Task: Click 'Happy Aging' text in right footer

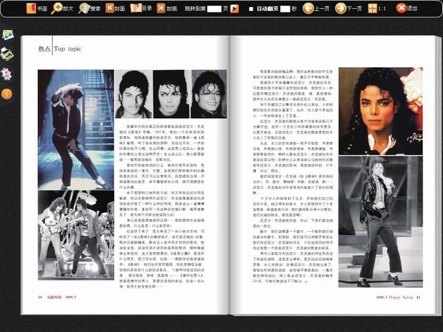Action: click(401, 297)
